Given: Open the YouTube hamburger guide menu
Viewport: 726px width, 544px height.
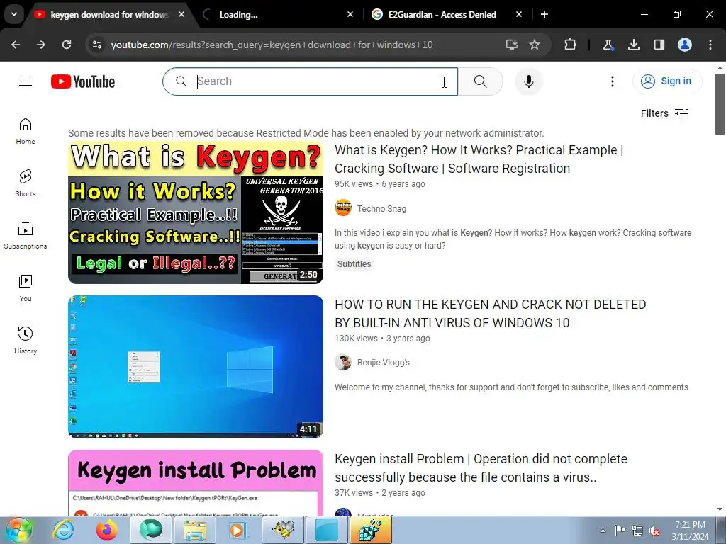Looking at the screenshot, I should (26, 81).
